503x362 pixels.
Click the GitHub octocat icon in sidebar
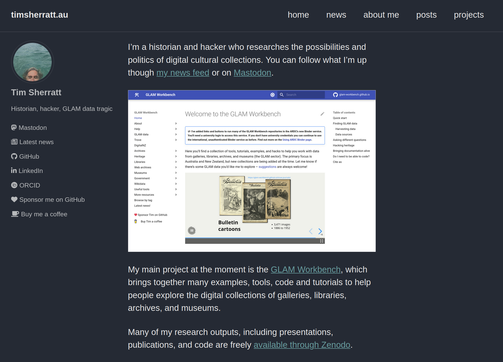[14, 156]
